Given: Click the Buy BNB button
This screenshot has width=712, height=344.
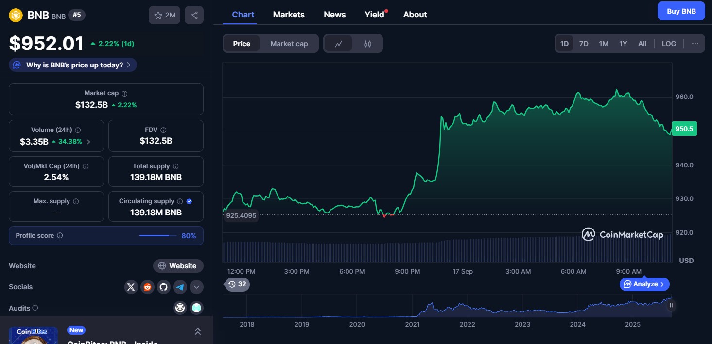Looking at the screenshot, I should click(681, 11).
